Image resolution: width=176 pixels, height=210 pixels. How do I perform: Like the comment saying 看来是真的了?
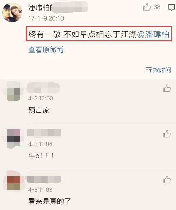pos(167,179)
